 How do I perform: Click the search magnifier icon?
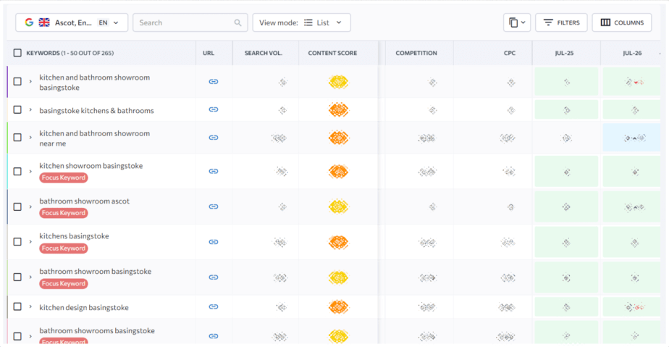pos(238,22)
